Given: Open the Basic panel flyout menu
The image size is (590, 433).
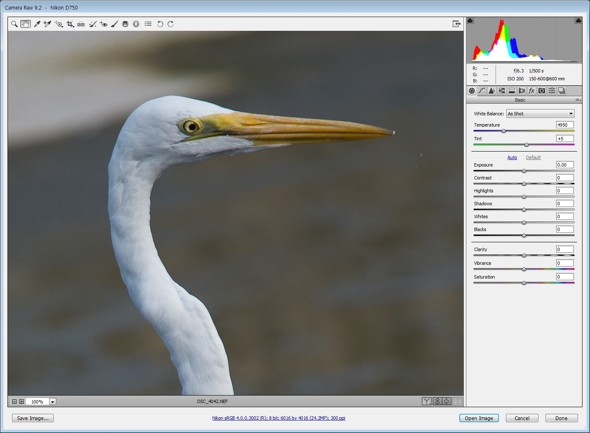Looking at the screenshot, I should [578, 100].
